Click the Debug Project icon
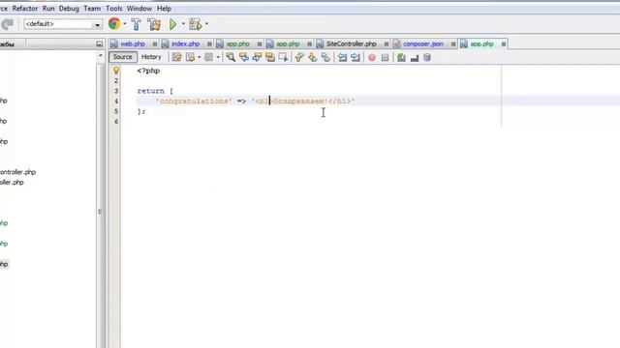 pyautogui.click(x=195, y=24)
